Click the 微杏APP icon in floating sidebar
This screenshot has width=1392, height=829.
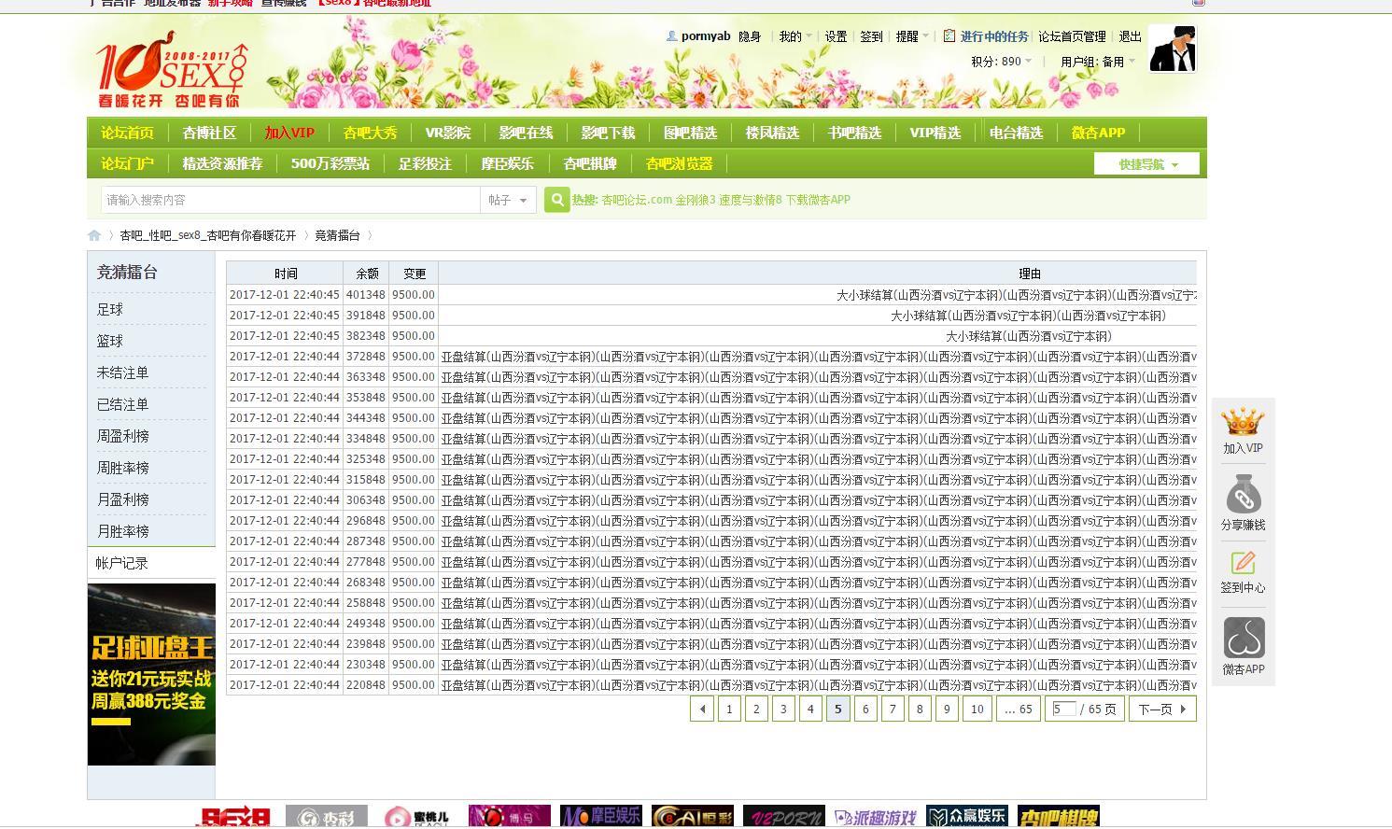[1244, 638]
